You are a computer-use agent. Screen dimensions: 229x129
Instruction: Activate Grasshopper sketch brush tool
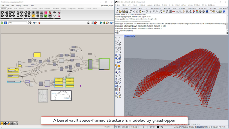coord(39,23)
